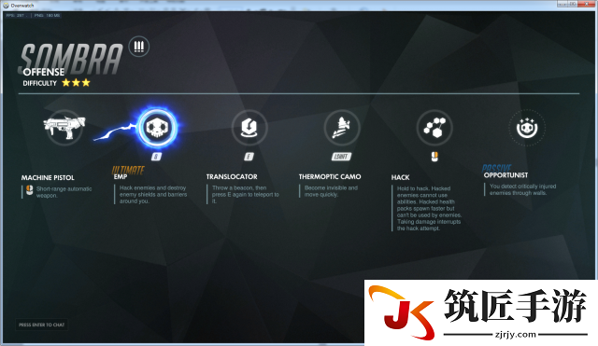Click the Machine Pistol weapon icon

coord(64,127)
